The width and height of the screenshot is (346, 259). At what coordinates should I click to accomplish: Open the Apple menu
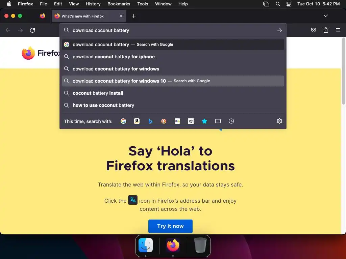click(x=9, y=4)
